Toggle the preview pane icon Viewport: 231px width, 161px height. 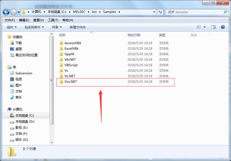(x=213, y=27)
